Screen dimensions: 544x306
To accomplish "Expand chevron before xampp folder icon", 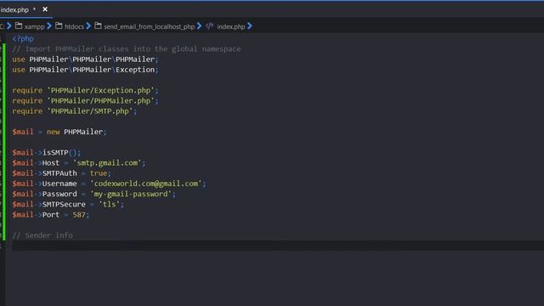I will (x=9, y=26).
